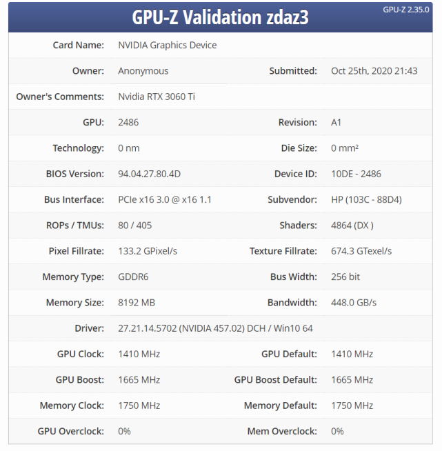Click GPU Boost Default value 1665 MHz

tap(352, 380)
